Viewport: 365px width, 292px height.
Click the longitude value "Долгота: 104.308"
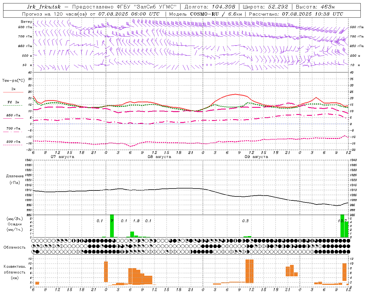click(210, 7)
